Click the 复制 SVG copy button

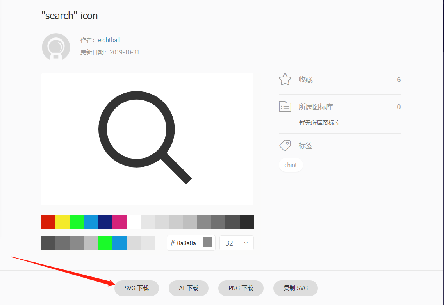295,288
